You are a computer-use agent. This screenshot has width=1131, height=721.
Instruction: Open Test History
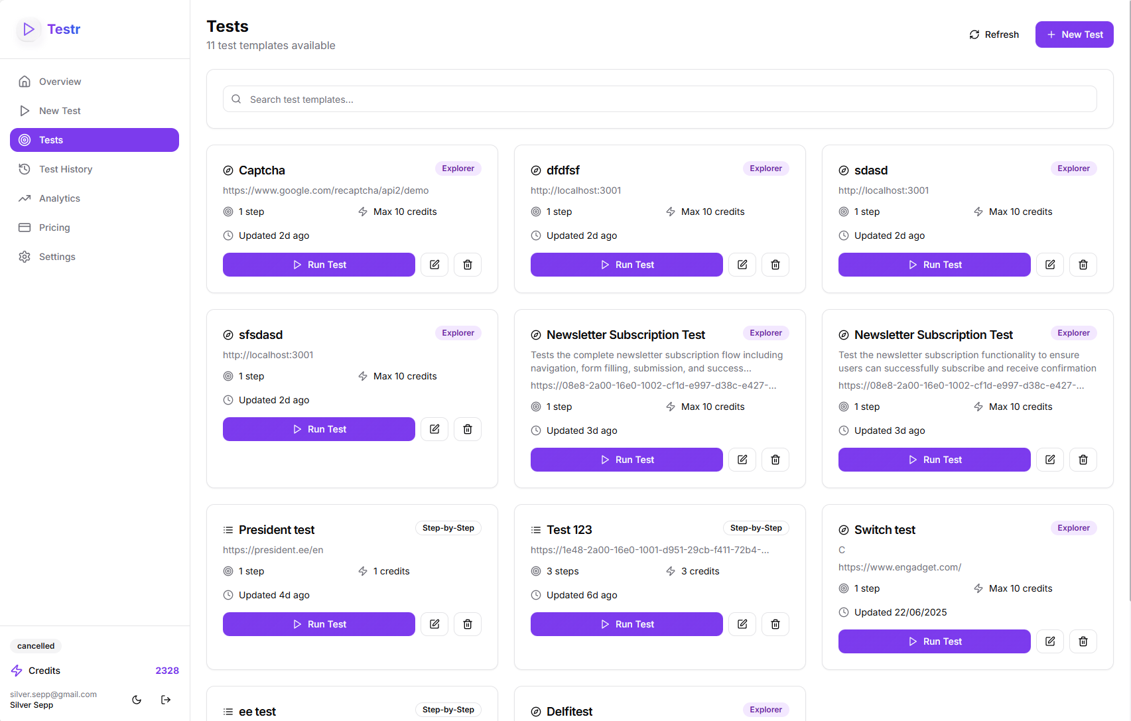(94, 169)
